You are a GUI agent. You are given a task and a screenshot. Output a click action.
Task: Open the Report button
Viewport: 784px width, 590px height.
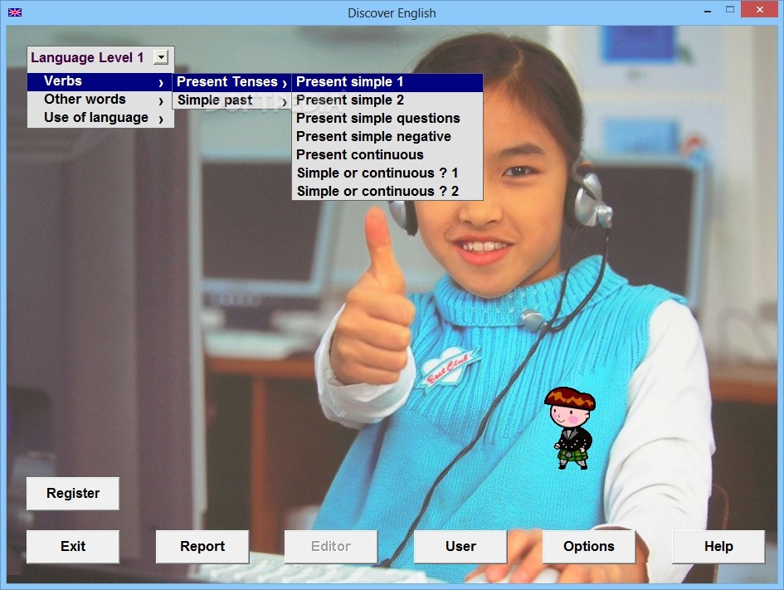202,547
